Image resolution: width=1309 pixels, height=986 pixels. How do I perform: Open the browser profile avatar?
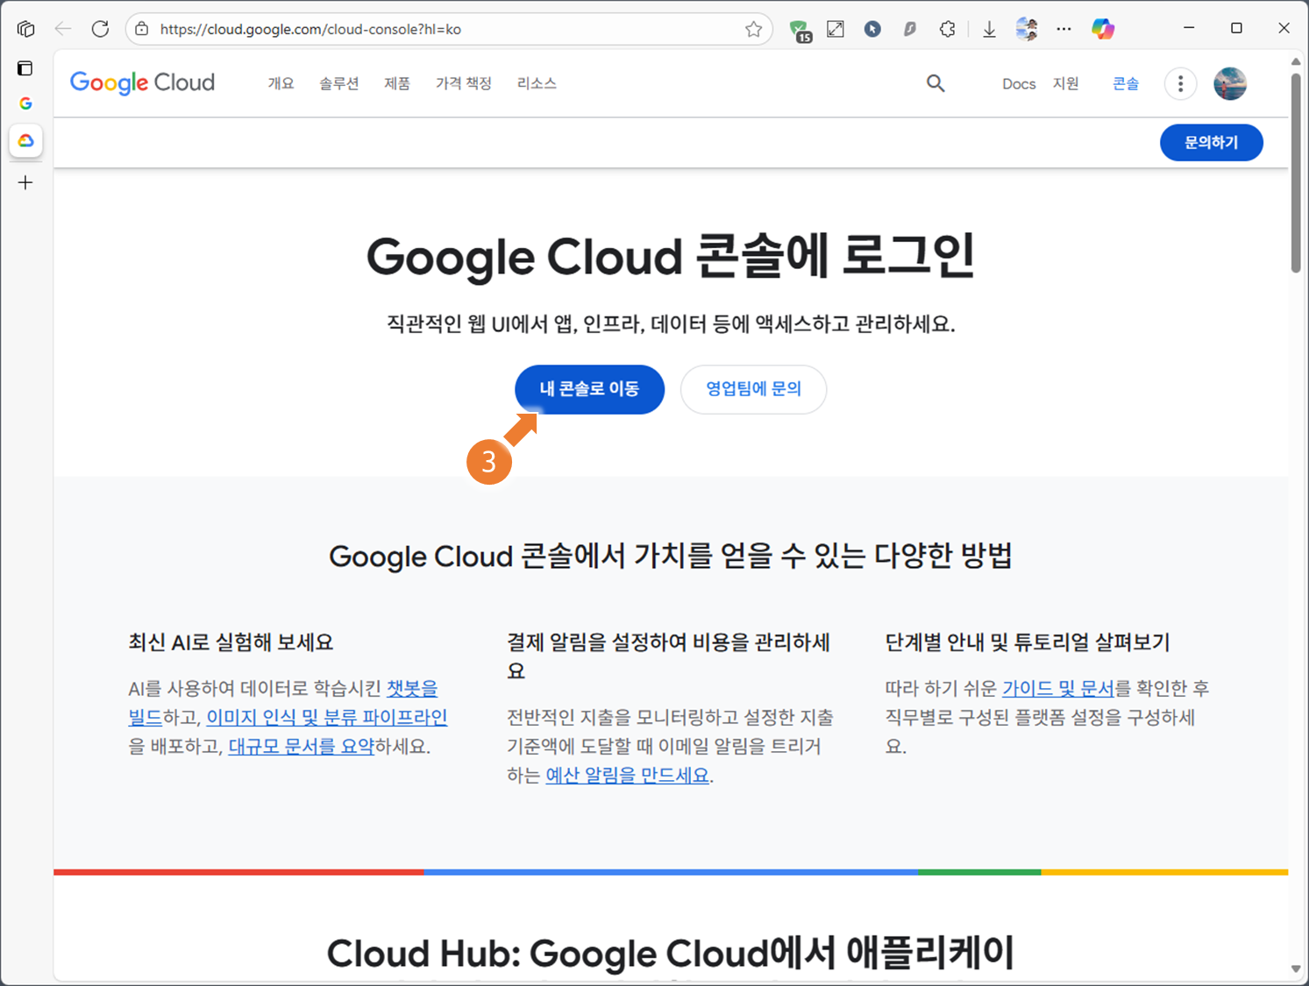[x=1027, y=29]
